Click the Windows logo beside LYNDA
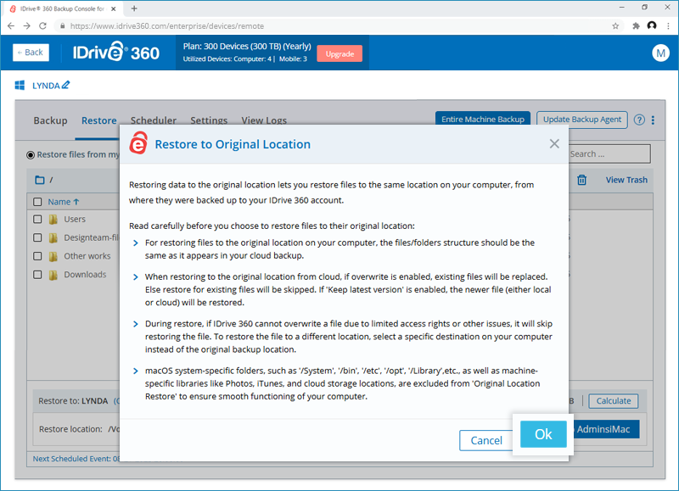The height and width of the screenshot is (491, 679). (20, 85)
